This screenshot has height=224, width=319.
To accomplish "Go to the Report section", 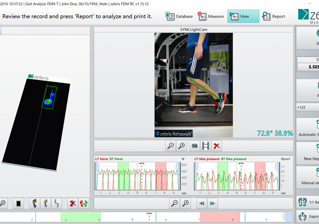I will pyautogui.click(x=274, y=17).
